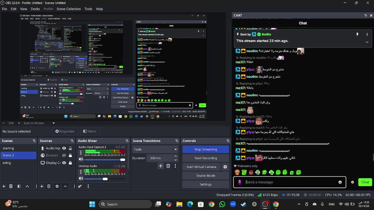Add a new scene transition

tap(161, 166)
